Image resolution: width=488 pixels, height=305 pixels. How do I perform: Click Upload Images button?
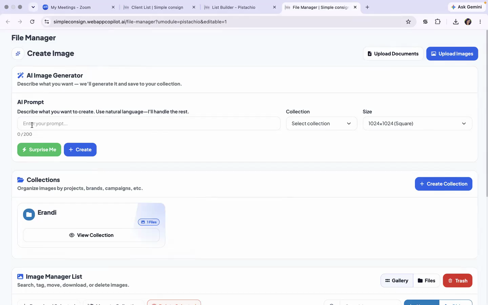452,54
